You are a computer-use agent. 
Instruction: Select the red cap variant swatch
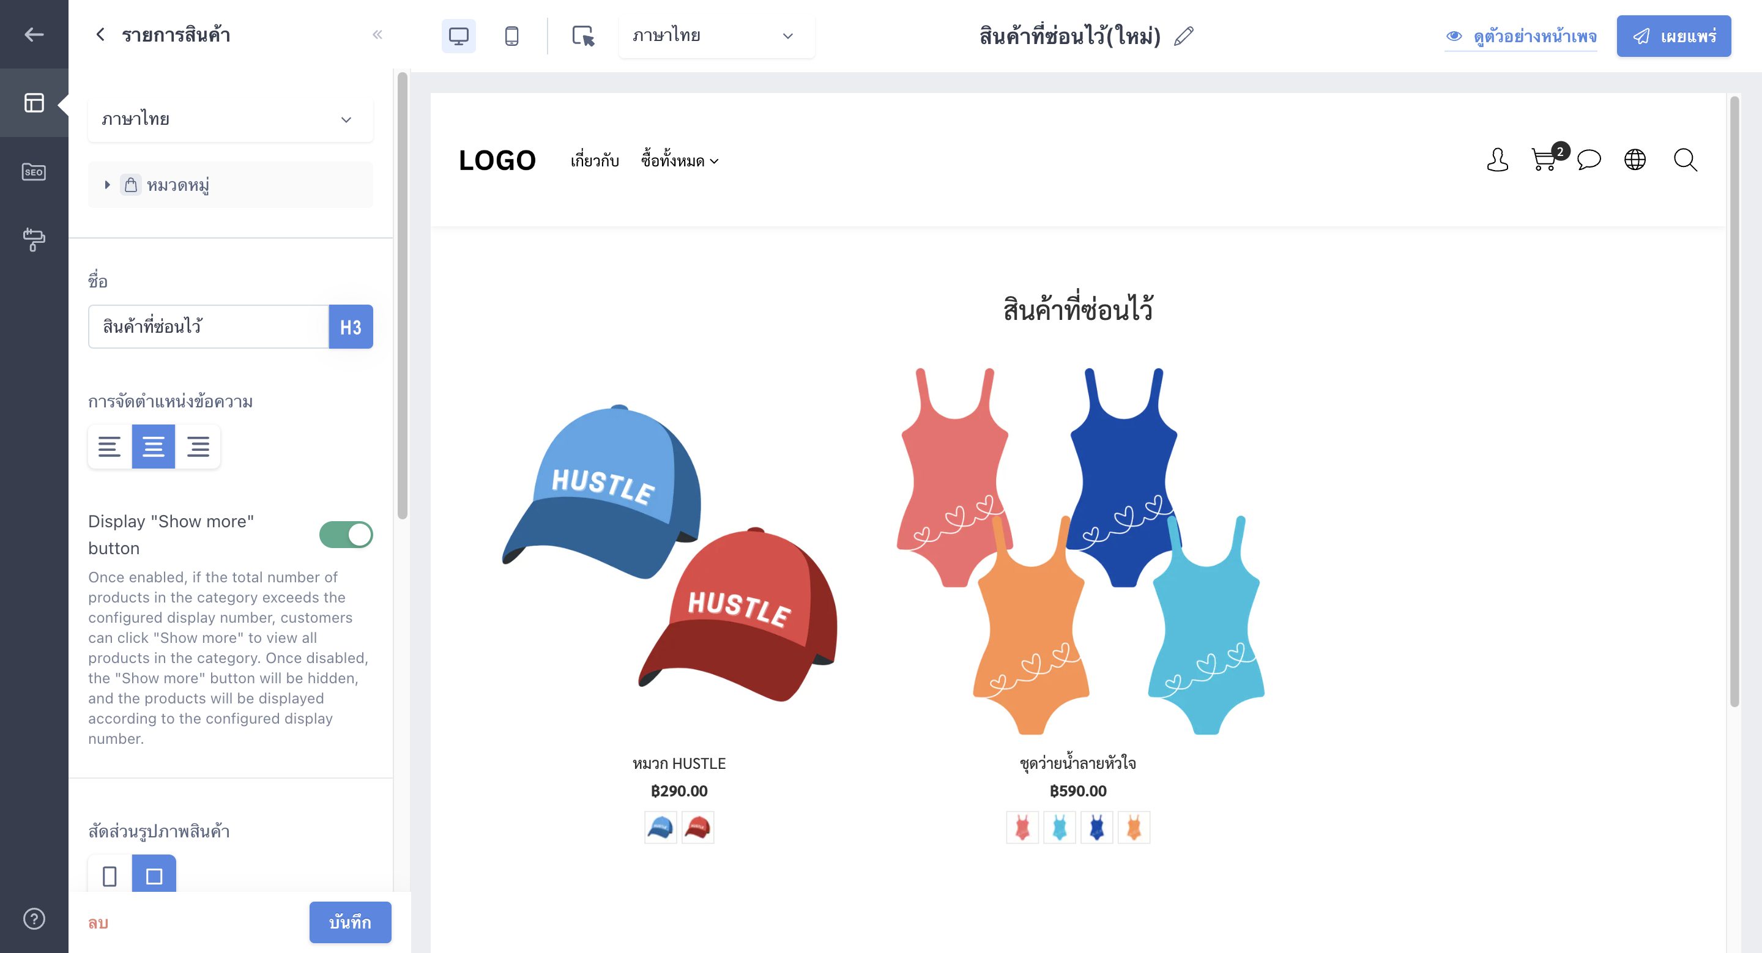point(697,827)
